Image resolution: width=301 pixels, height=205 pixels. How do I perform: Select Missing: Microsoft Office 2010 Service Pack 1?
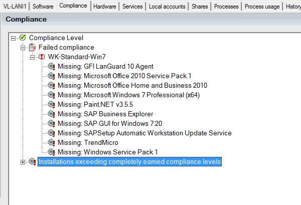tap(124, 76)
